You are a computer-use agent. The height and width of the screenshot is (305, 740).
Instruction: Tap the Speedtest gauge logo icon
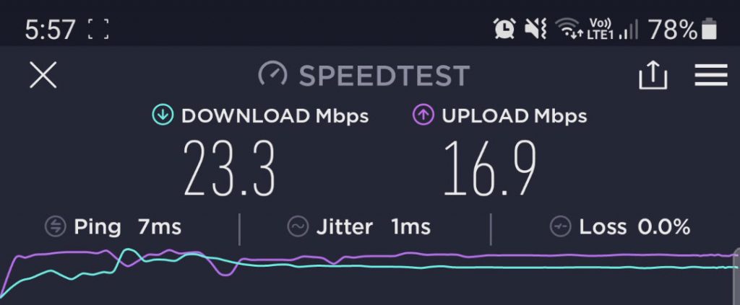pyautogui.click(x=272, y=75)
